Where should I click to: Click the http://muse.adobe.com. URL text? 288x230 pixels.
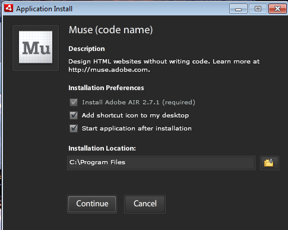pyautogui.click(x=109, y=70)
